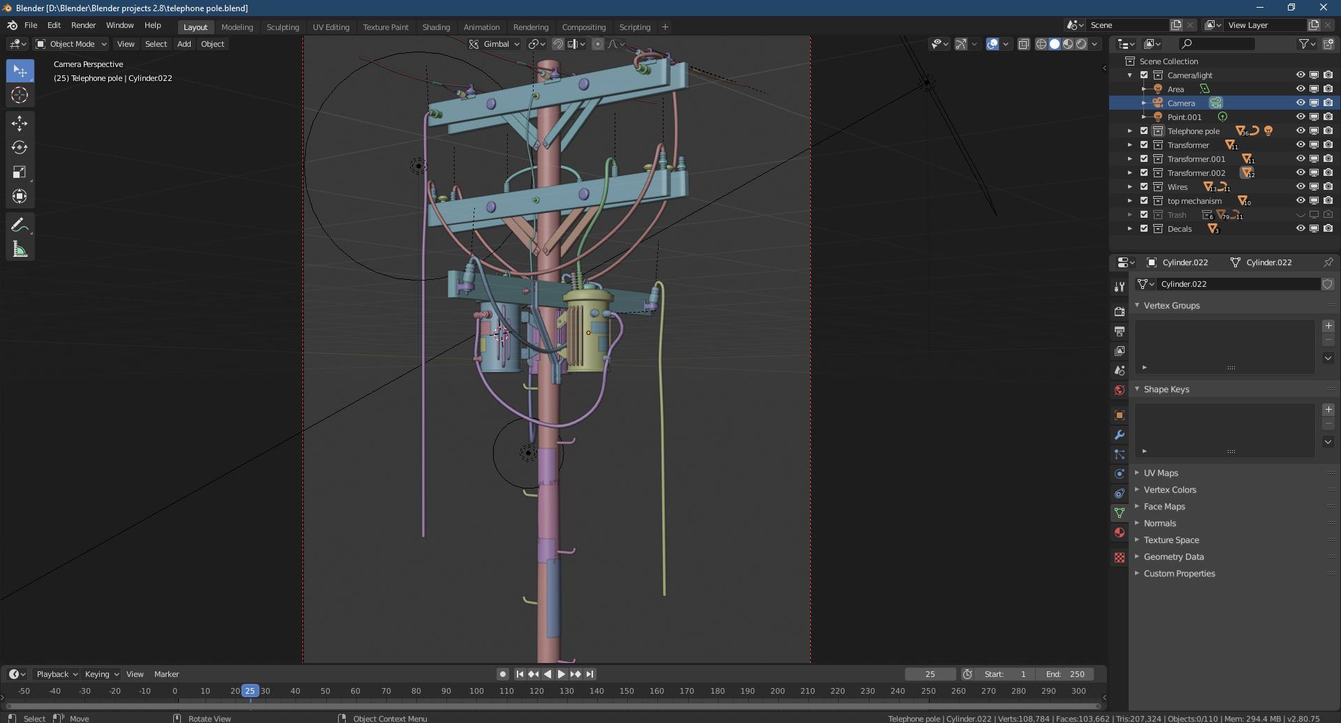Toggle X-ray mode in viewport header
Image resolution: width=1341 pixels, height=723 pixels.
1024,44
